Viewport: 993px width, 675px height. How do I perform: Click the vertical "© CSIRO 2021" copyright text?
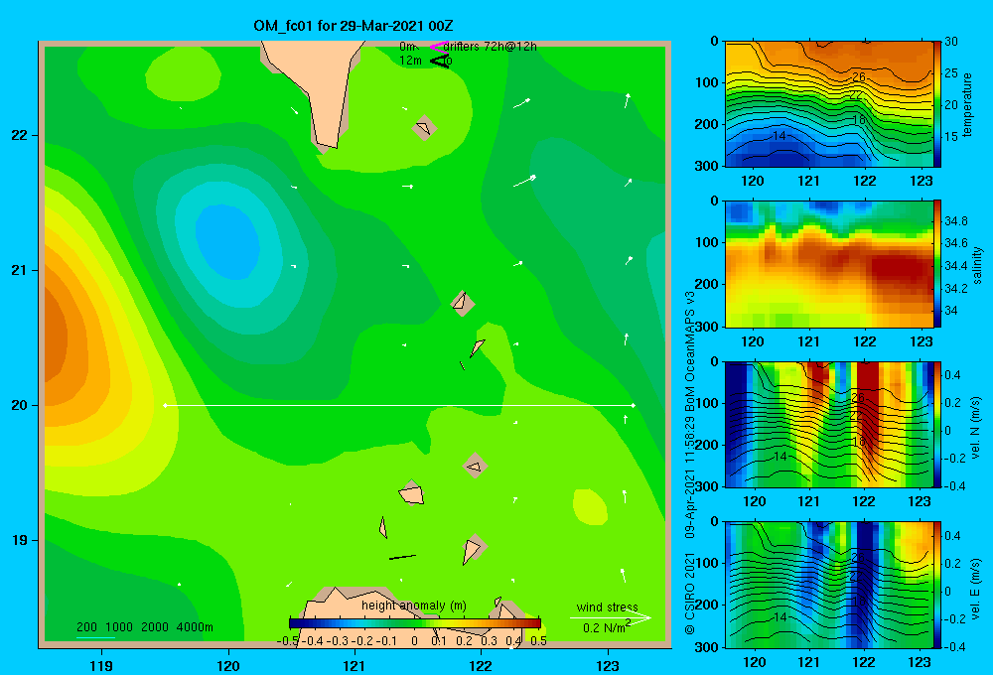click(690, 594)
